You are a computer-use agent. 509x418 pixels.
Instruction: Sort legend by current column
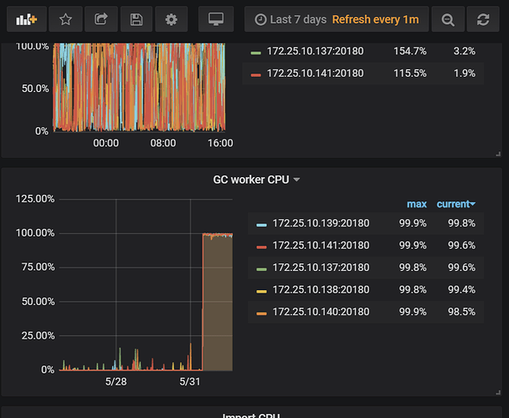[455, 204]
